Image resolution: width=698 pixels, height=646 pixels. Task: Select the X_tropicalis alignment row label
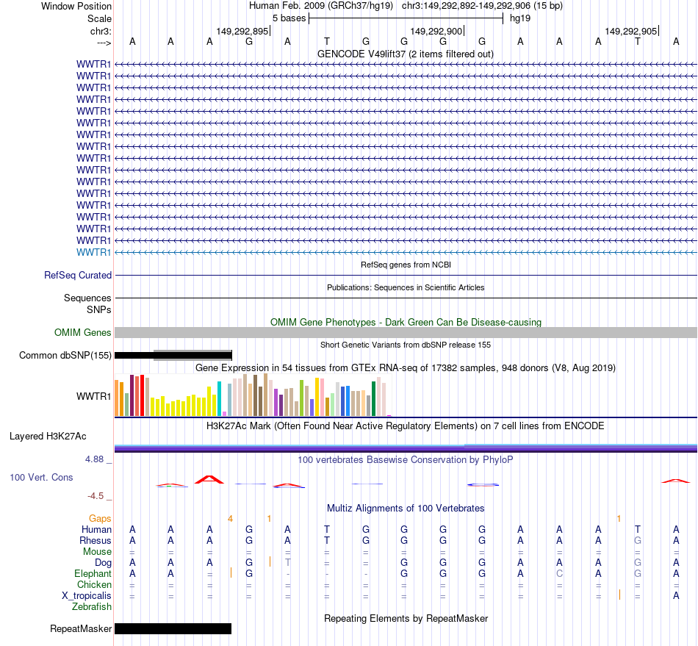tap(87, 596)
